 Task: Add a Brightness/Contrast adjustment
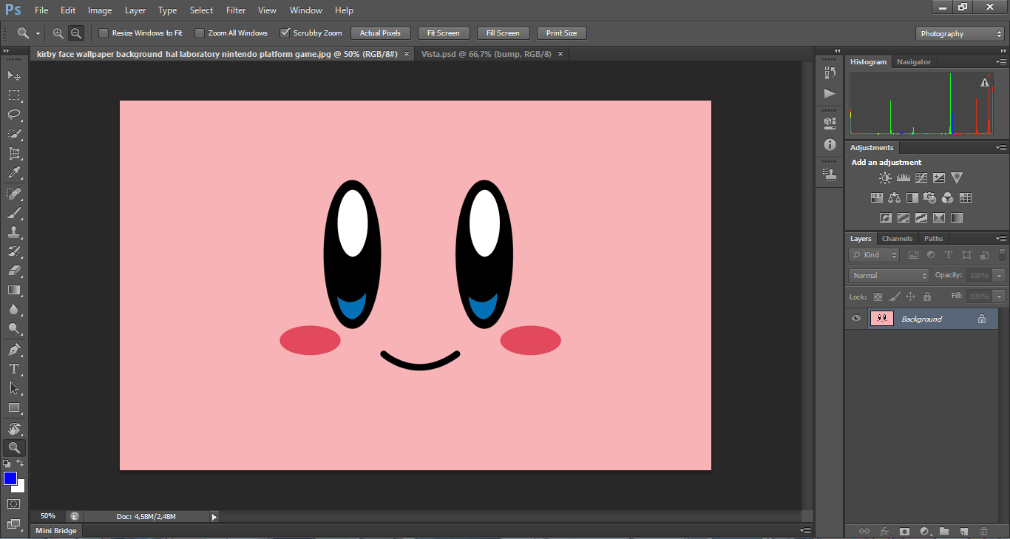(x=885, y=177)
